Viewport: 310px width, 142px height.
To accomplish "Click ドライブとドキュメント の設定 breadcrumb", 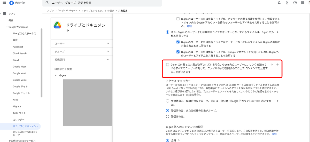I will point(98,11).
